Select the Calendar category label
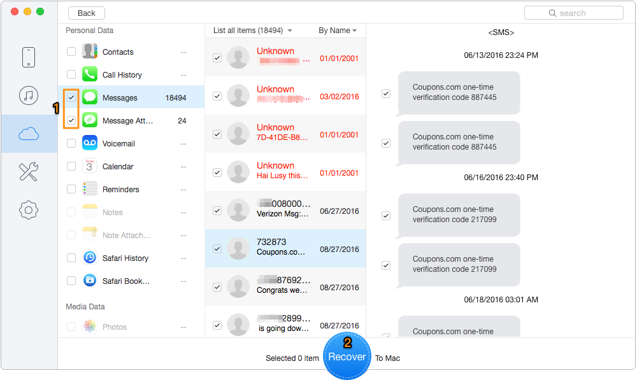Screen dimensions: 637x387 (118, 167)
